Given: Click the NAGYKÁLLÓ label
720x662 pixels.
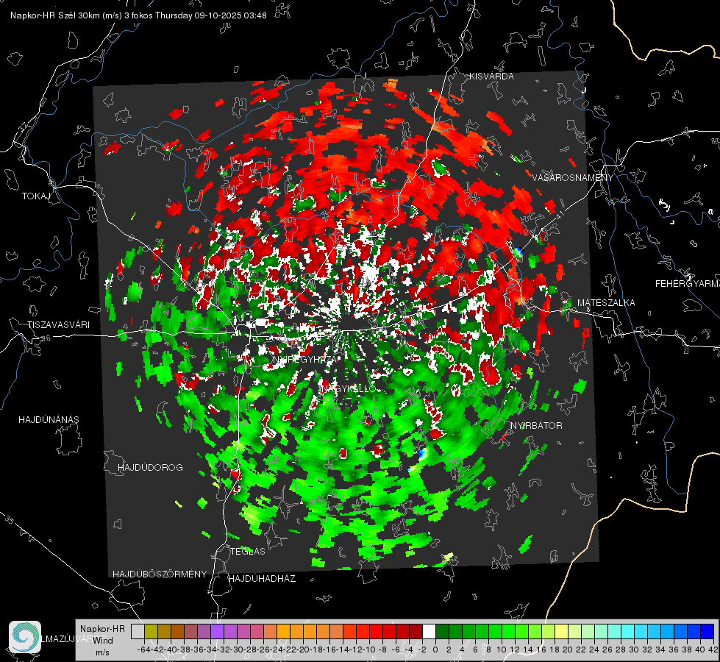Looking at the screenshot, I should [x=348, y=388].
